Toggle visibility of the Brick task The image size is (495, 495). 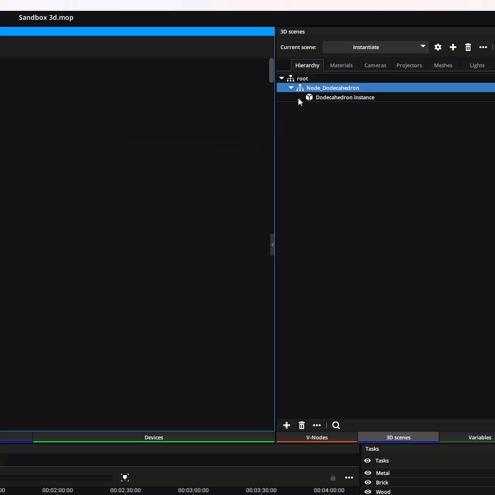point(367,482)
